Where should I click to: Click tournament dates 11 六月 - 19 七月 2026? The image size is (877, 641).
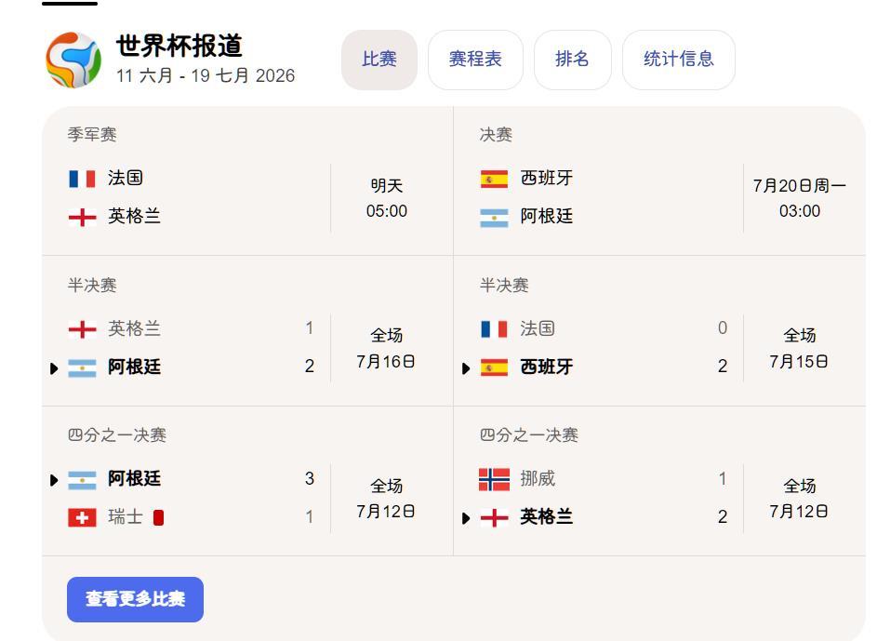(206, 75)
